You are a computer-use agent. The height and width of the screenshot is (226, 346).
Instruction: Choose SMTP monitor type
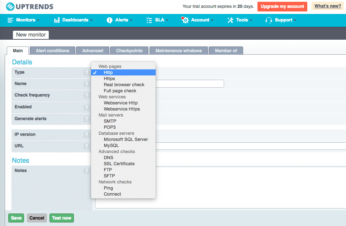[x=123, y=121]
